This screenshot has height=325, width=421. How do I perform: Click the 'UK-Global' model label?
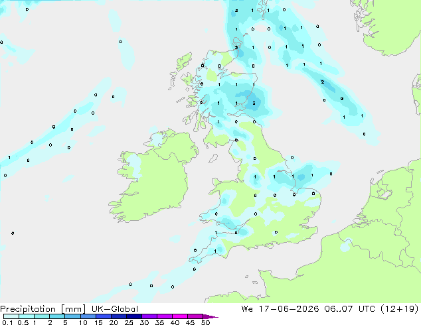coord(115,309)
